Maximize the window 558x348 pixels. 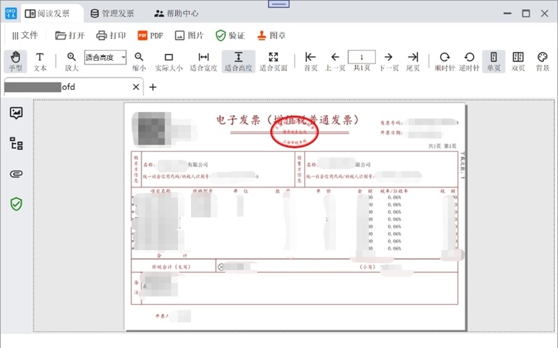click(x=526, y=13)
